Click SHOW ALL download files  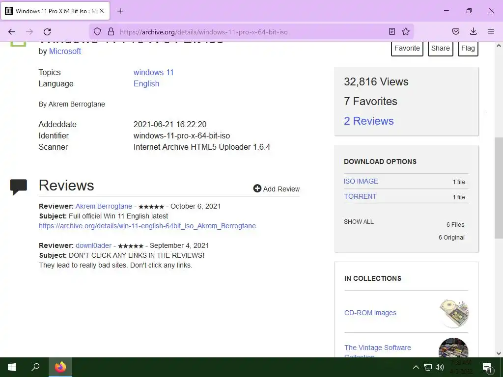click(359, 222)
